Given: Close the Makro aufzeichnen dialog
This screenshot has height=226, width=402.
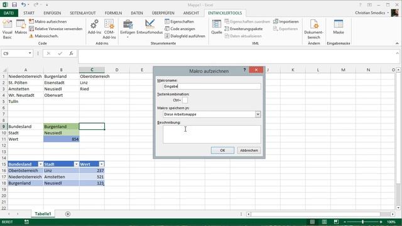Looking at the screenshot, I should 256,70.
